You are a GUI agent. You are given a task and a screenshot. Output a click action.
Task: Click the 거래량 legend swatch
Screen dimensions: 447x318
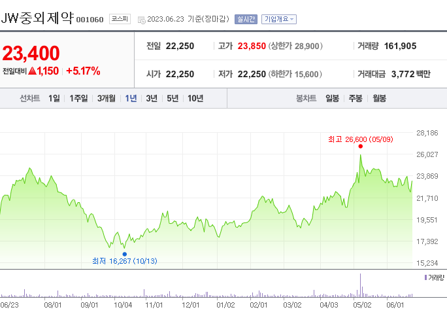point(425,277)
